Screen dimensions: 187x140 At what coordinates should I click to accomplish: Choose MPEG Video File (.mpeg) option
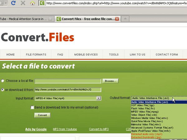pos(159,112)
